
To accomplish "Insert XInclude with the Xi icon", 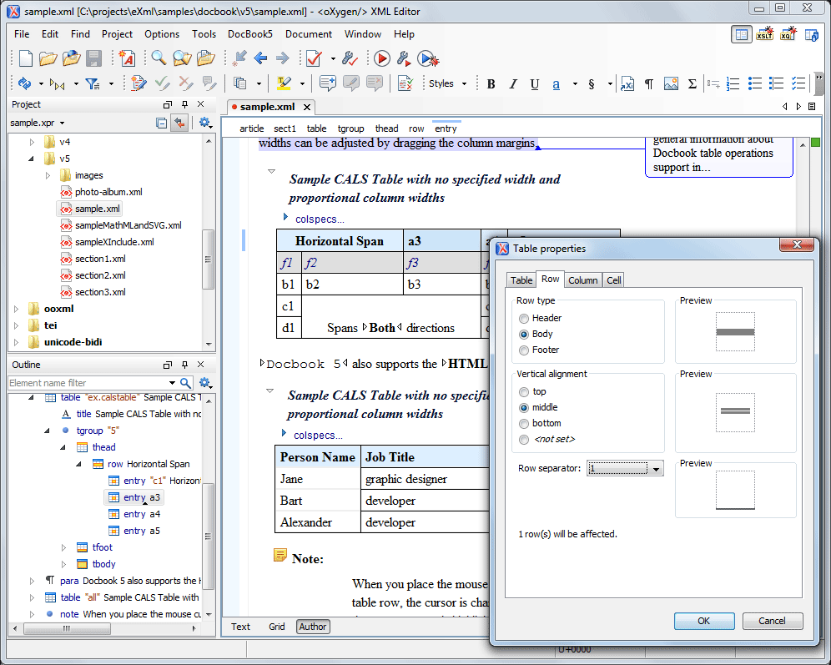I will coord(627,83).
